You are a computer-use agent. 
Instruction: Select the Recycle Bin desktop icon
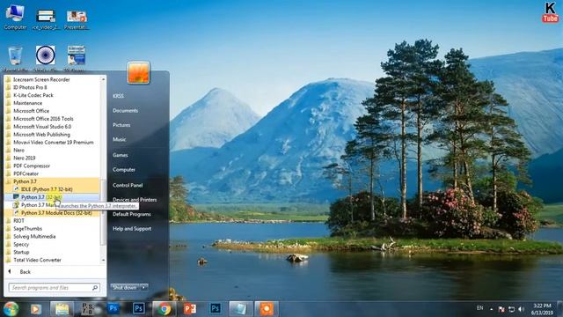pyautogui.click(x=15, y=57)
